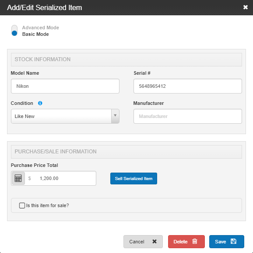Toggle the Advanced/Basic Mode switch
253x253 pixels.
[14, 30]
